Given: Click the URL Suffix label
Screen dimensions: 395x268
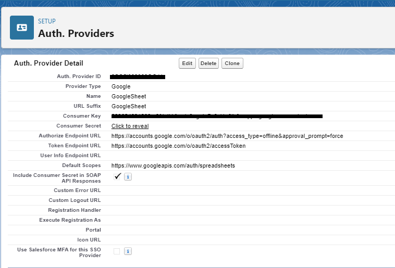Looking at the screenshot, I should pyautogui.click(x=87, y=106).
